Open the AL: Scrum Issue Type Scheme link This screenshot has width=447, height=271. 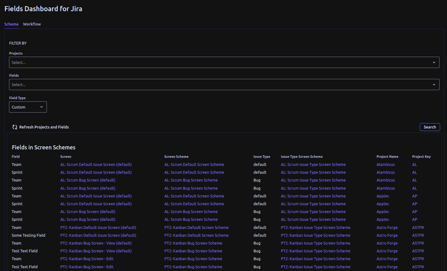pos(313,165)
